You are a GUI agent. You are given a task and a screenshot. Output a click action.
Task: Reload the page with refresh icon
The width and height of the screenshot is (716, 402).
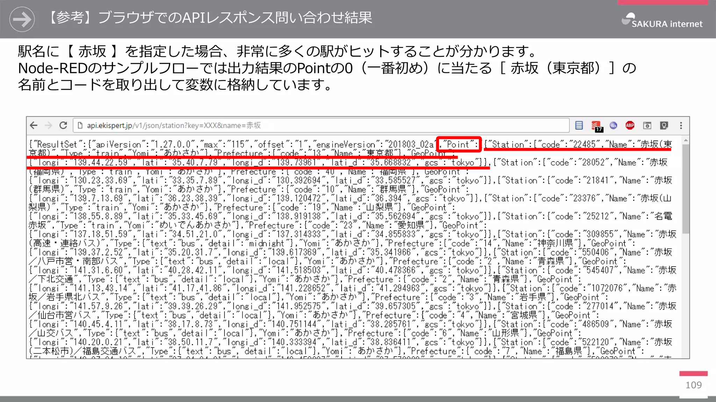63,125
